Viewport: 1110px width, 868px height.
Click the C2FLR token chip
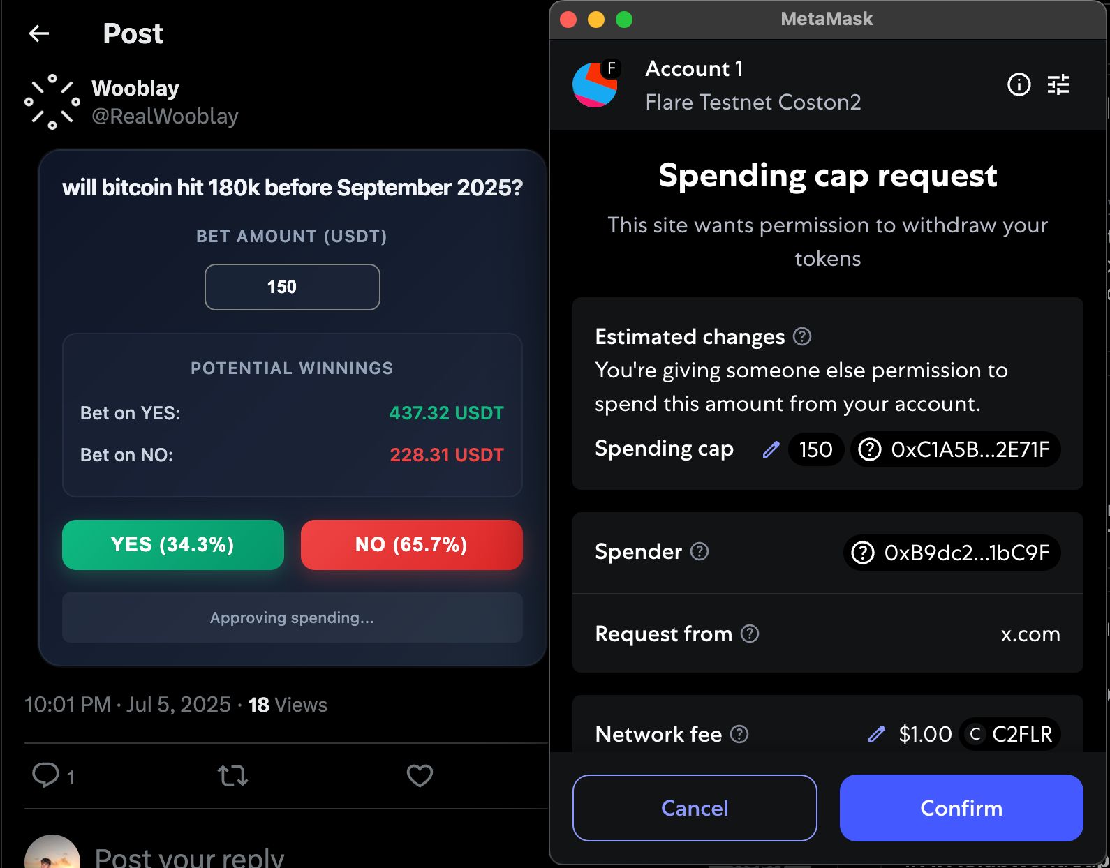[x=1009, y=734]
